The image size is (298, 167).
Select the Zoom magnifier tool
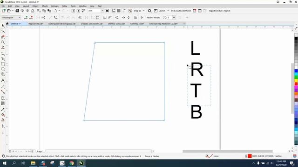click(3, 42)
